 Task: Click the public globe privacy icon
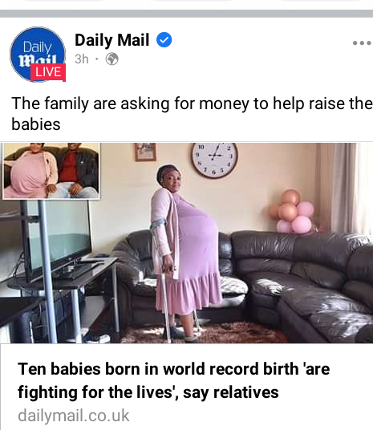(x=112, y=59)
